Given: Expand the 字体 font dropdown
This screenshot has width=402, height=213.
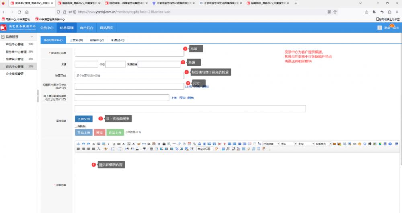Looking at the screenshot, I should 288,144.
